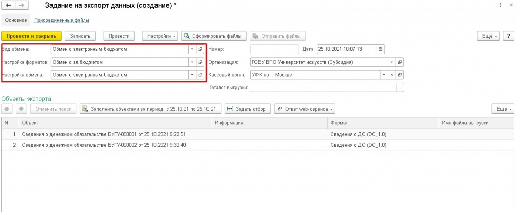Click Отменить поиск button
Screen dimensions: 517x212
[54, 109]
